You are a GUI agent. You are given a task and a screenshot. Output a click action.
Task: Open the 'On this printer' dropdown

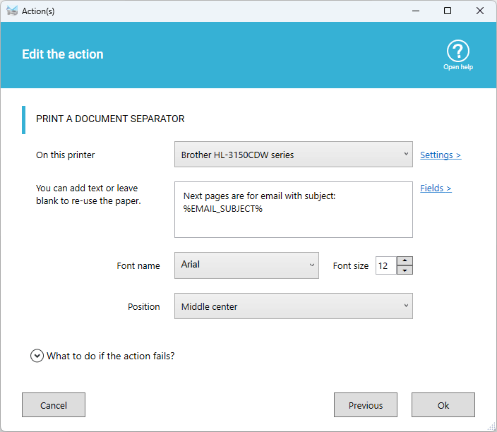293,155
